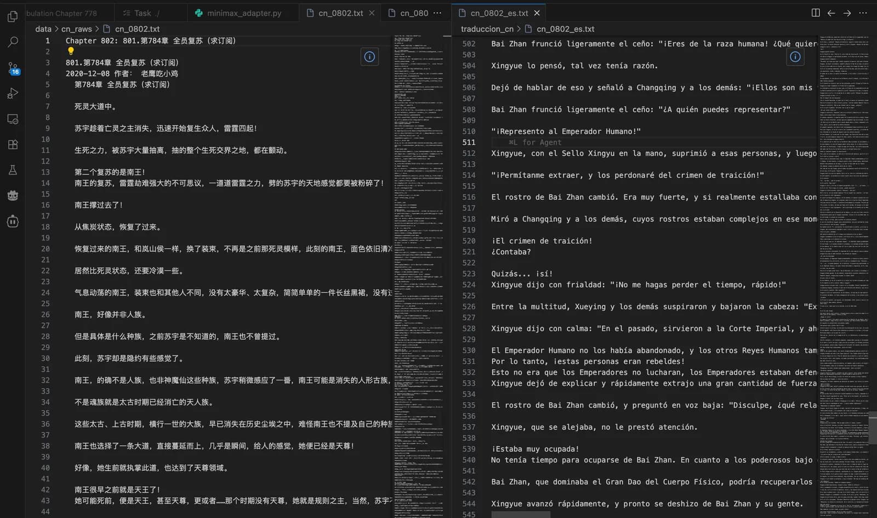
Task: Open the Run and Debug view
Action: click(13, 94)
